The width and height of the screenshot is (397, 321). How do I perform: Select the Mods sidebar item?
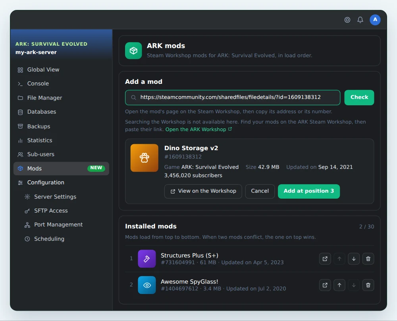tap(61, 168)
